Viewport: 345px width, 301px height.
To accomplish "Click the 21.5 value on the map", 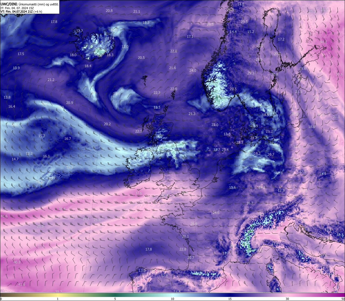I will (299, 92).
